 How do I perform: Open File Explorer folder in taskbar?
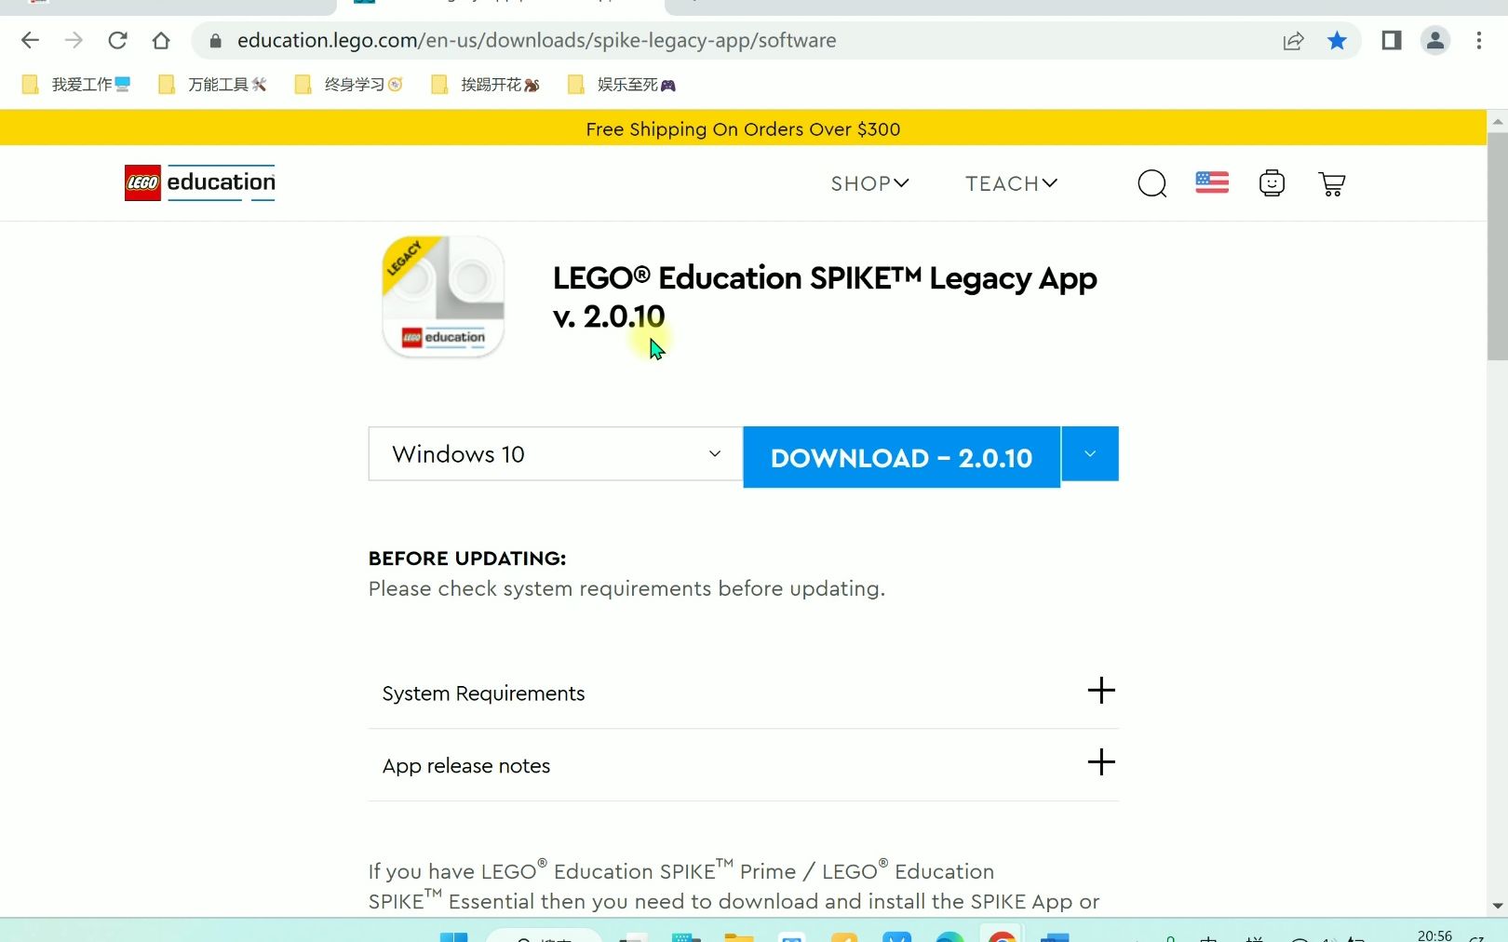(738, 936)
